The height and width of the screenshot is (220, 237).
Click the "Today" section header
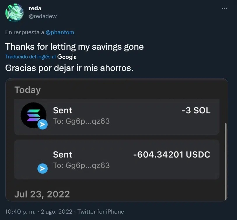point(27,90)
